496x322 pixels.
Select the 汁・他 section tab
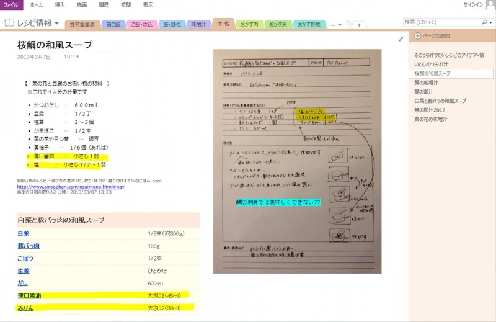pos(223,24)
